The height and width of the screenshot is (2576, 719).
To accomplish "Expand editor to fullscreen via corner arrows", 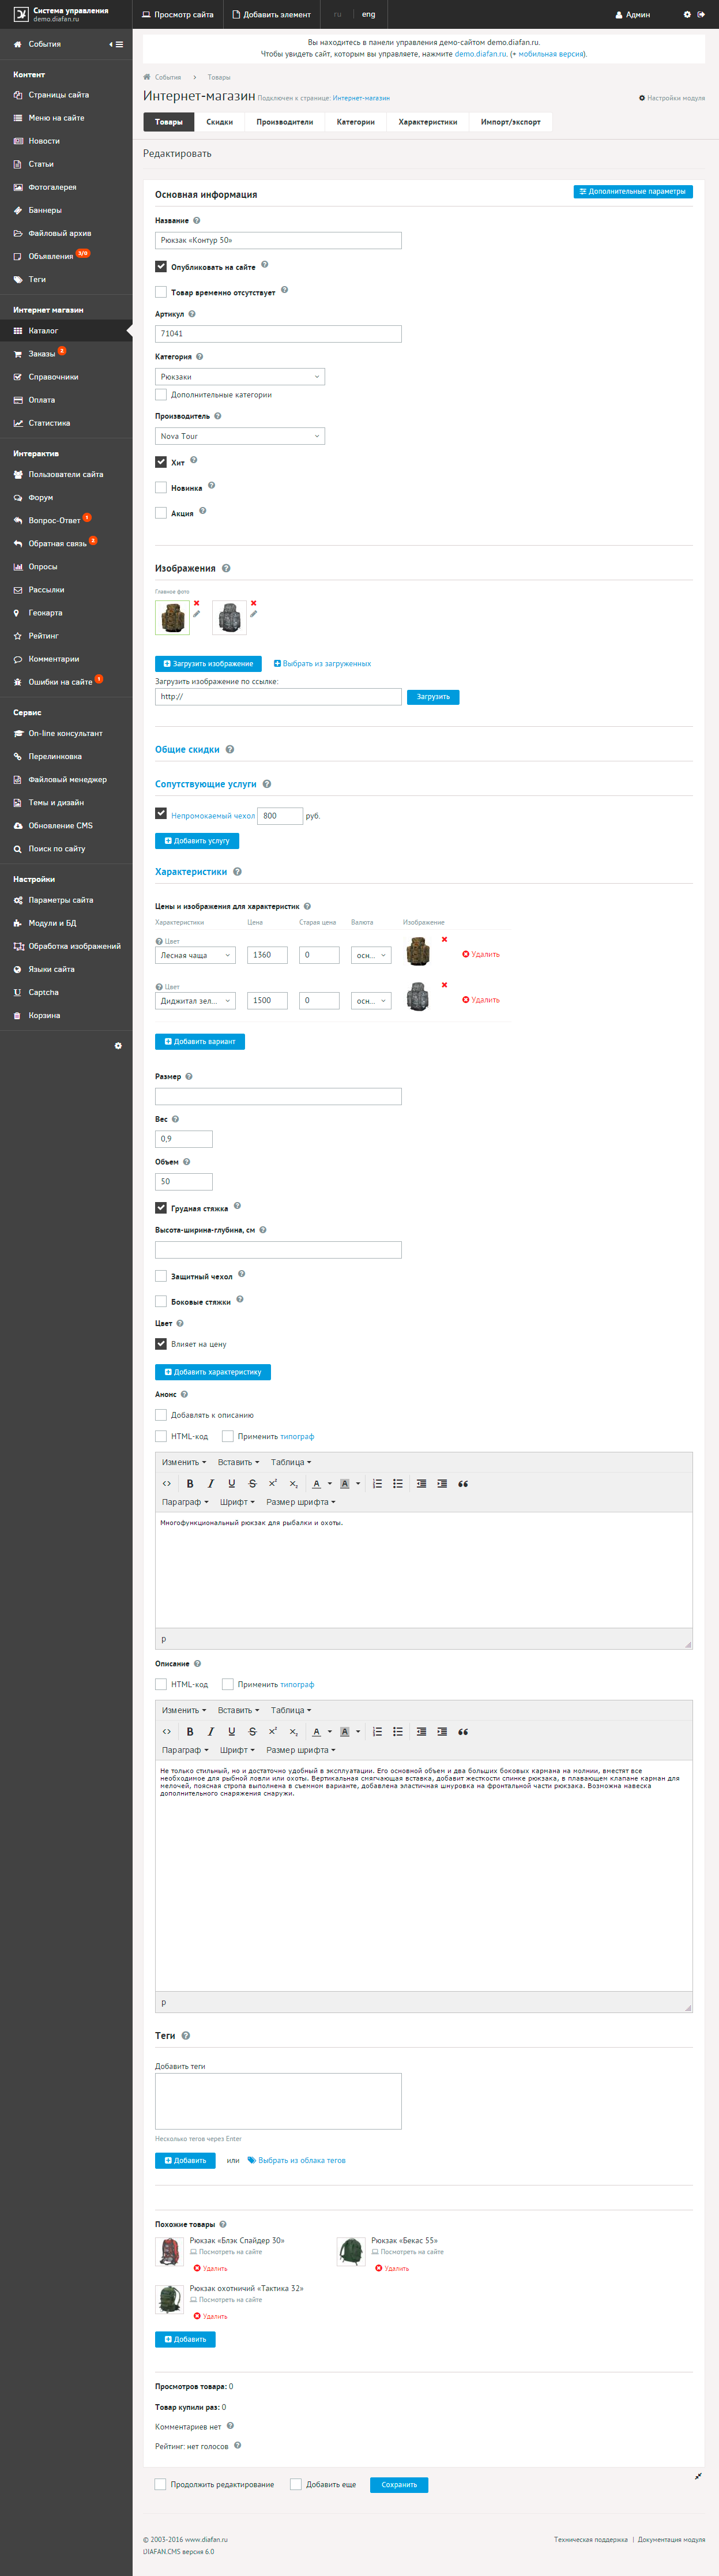I will point(698,2476).
